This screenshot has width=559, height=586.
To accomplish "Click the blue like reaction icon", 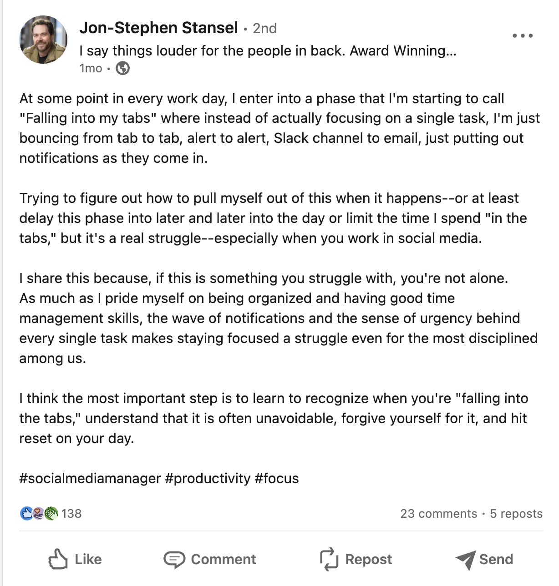I will pos(26,514).
